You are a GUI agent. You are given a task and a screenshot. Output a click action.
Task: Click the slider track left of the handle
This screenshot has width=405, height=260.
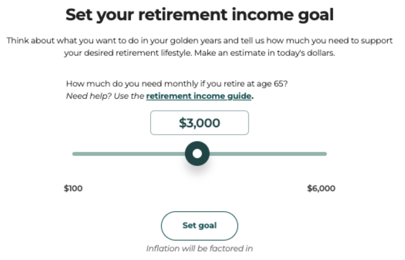[x=129, y=154]
